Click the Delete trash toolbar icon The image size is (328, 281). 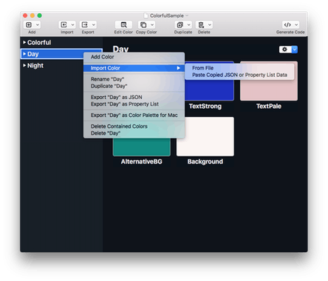click(x=201, y=24)
